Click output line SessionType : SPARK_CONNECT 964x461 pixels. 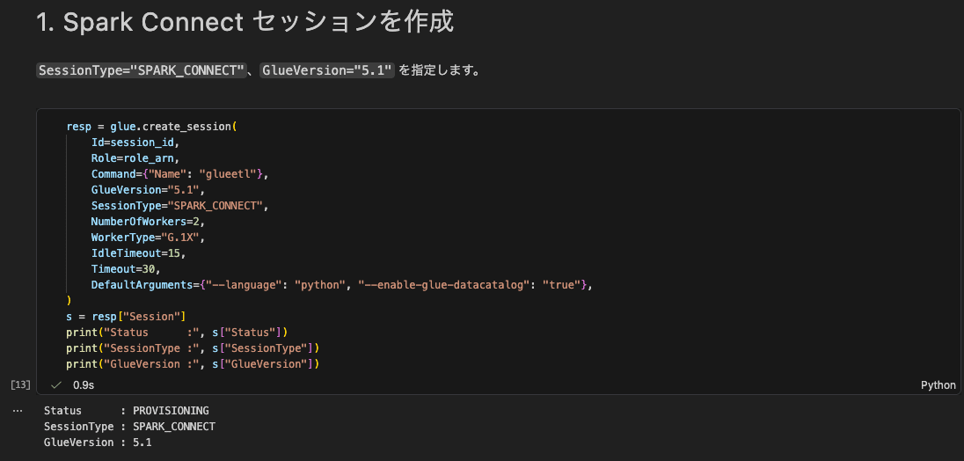pyautogui.click(x=129, y=426)
